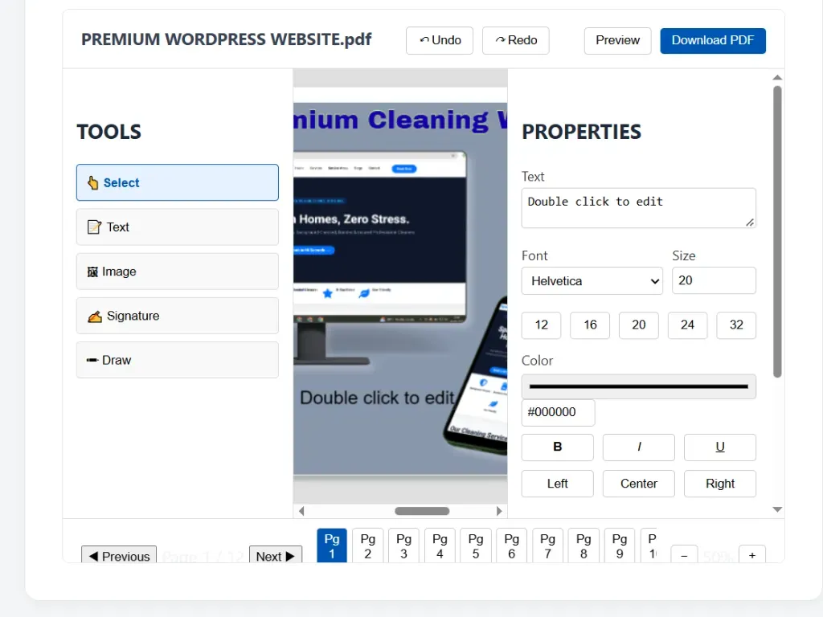This screenshot has height=617, width=823.
Task: Click the font Size field
Action: click(x=714, y=280)
